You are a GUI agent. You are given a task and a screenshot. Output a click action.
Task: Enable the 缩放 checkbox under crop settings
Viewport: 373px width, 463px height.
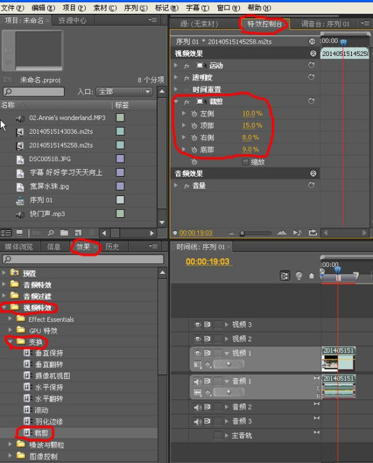[246, 162]
